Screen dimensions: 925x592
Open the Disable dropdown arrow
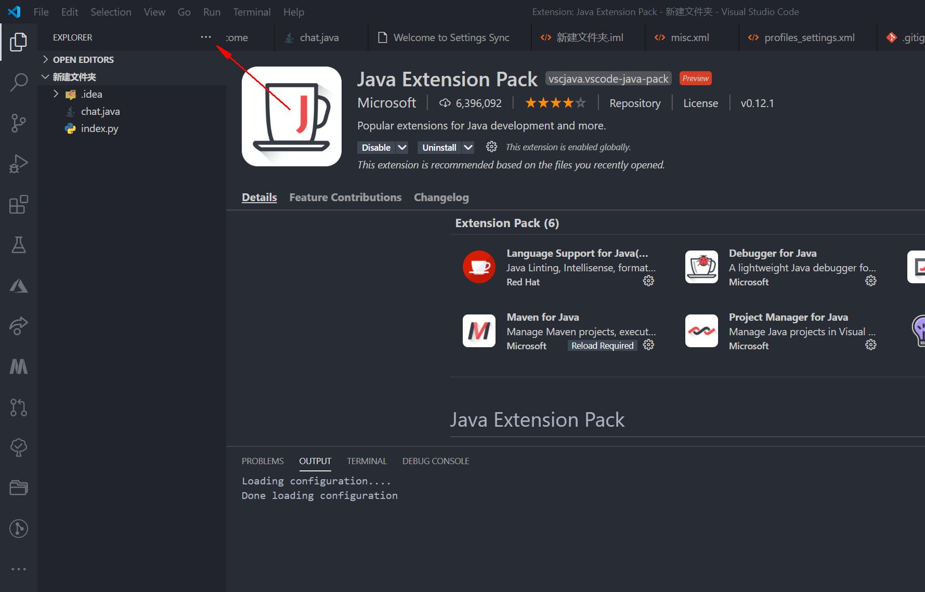point(402,148)
